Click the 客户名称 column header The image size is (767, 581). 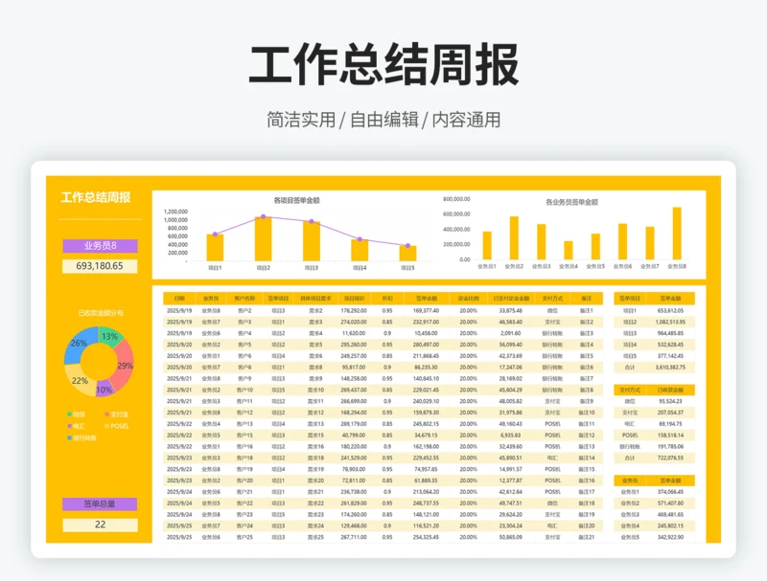click(x=244, y=299)
